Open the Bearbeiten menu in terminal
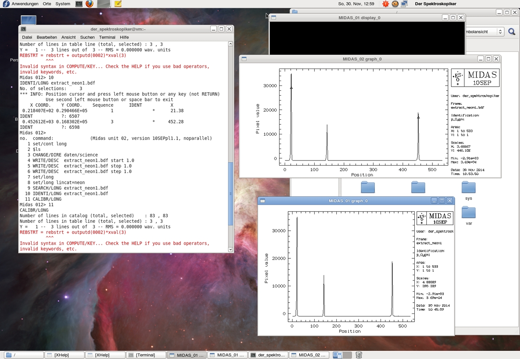520x359 pixels. [x=47, y=37]
